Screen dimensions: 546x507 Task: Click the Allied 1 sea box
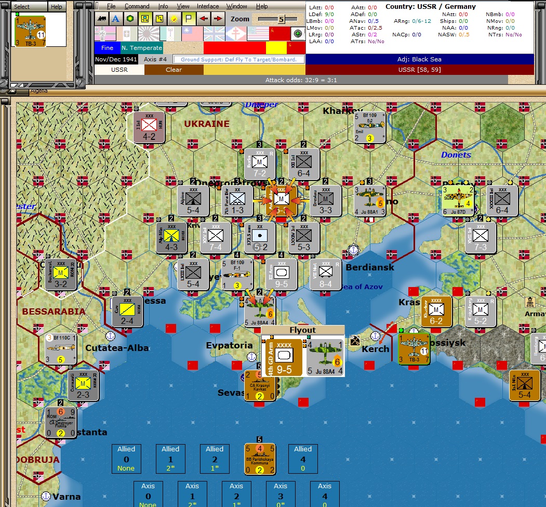click(x=170, y=459)
